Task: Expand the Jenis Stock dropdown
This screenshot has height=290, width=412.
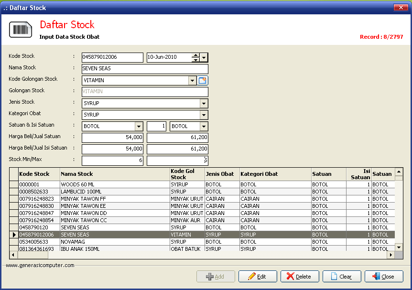Action: (204, 104)
